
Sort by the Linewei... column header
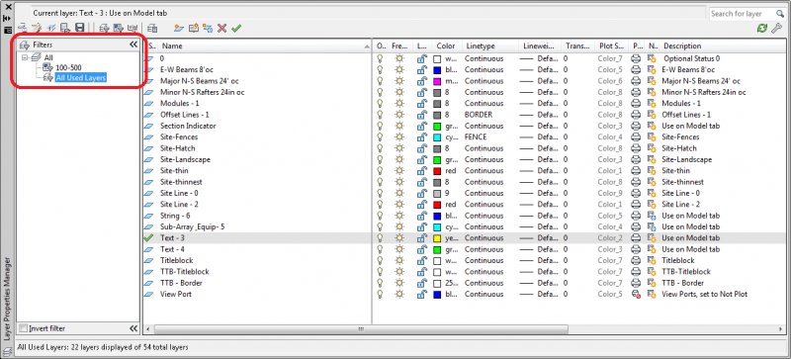(540, 45)
